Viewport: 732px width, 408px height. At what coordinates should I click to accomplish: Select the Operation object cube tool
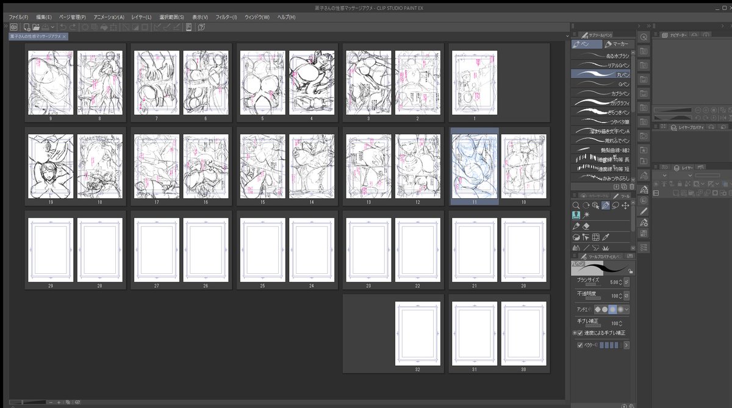[596, 206]
